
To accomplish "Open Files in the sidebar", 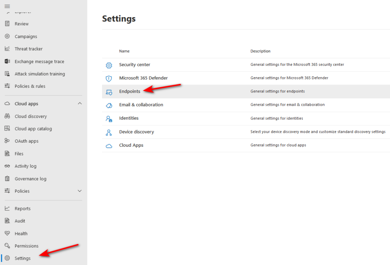I will 19,154.
